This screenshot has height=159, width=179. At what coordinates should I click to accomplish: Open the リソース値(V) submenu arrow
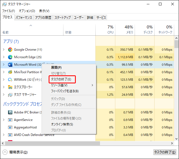point(92,85)
